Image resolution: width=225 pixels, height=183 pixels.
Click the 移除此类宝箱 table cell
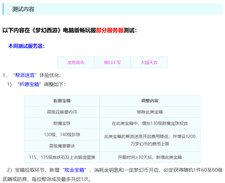(150, 112)
